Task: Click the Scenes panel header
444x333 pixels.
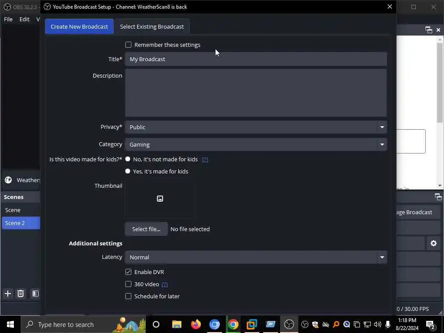Action: click(x=21, y=197)
